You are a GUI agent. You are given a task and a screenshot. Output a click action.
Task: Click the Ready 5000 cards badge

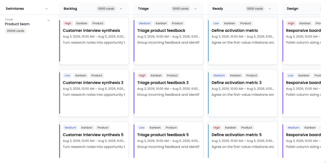tap(255, 9)
